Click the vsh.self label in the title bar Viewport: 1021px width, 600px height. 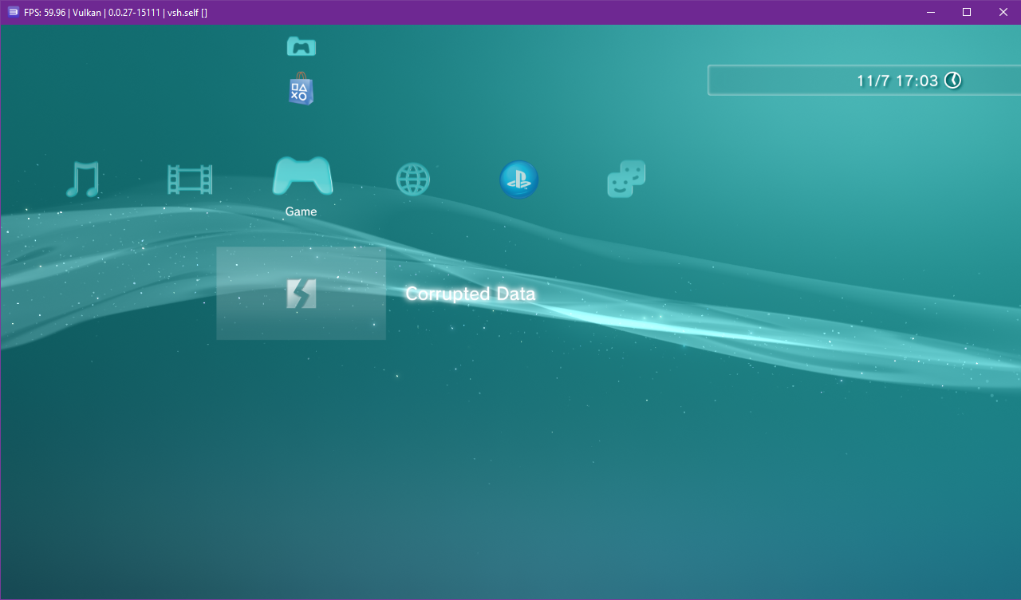click(182, 12)
